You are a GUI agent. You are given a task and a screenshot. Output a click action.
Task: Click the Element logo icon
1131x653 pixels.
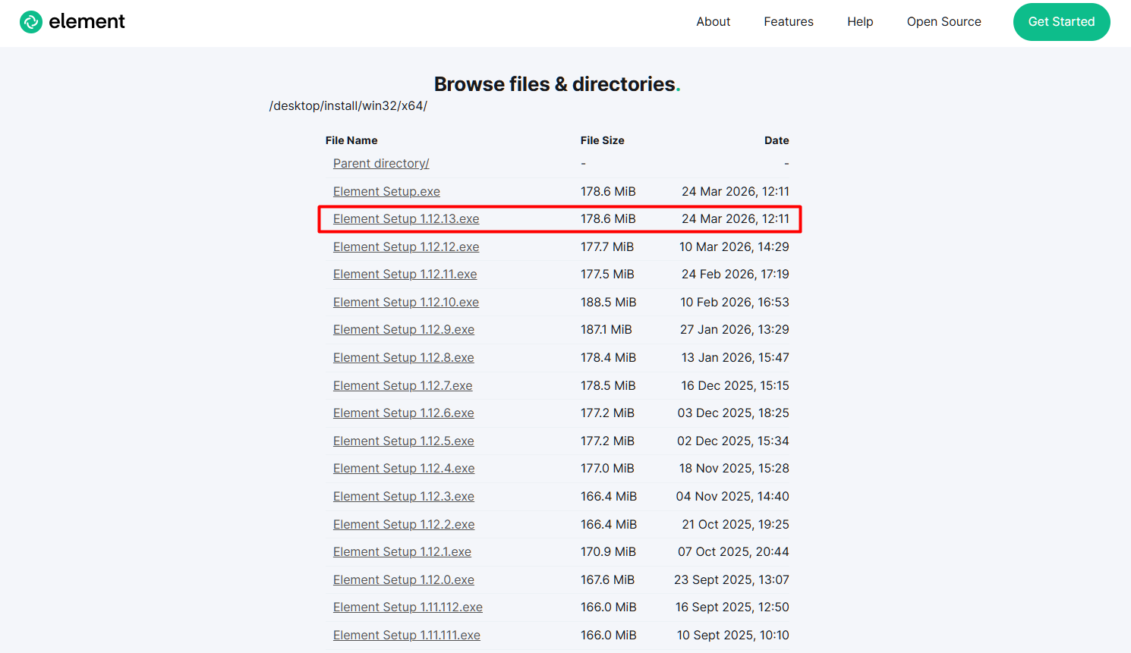pos(31,22)
